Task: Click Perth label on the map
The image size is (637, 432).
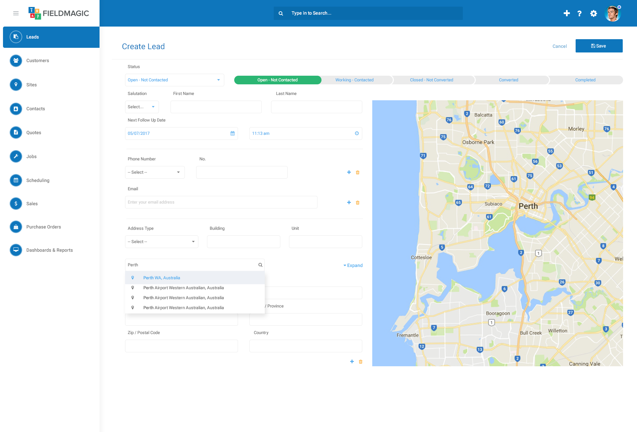Action: 528,206
